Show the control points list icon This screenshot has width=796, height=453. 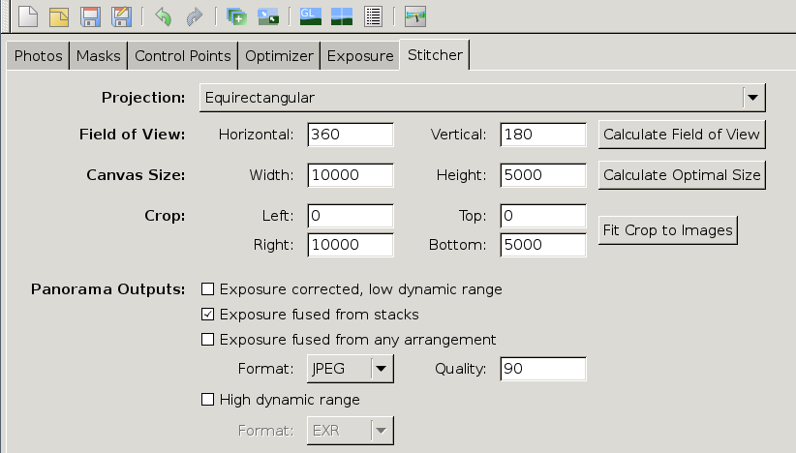tap(373, 16)
